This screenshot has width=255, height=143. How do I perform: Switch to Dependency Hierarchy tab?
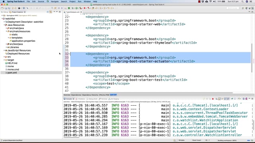point(90,95)
